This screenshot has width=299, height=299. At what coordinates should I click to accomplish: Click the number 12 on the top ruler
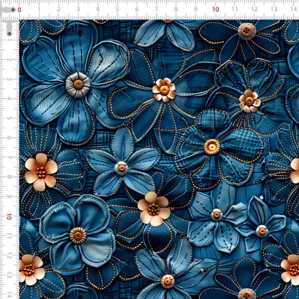pos(255,9)
